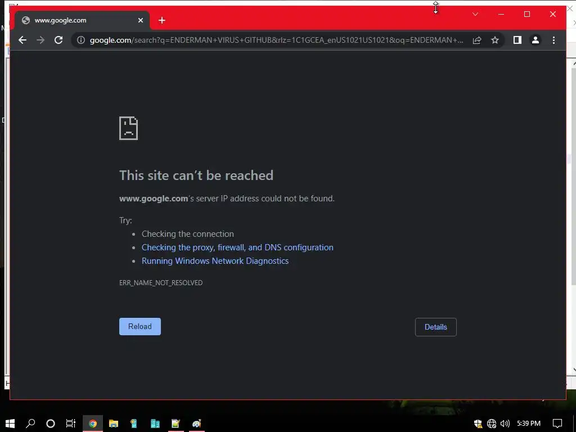Open Checking the proxy, firewall, and DNS configuration link

coord(237,247)
